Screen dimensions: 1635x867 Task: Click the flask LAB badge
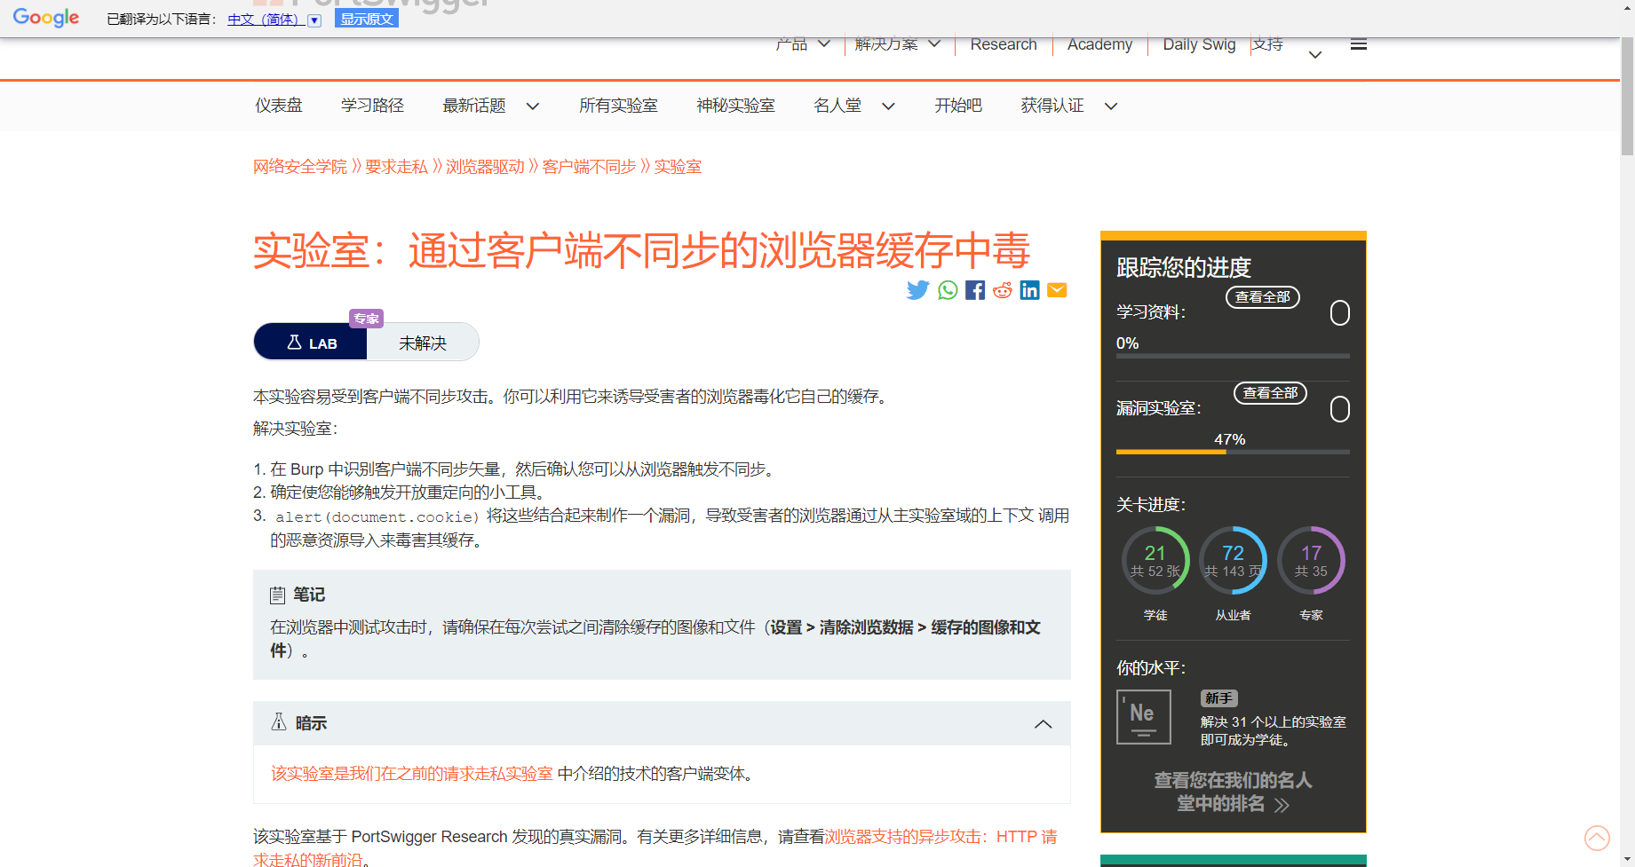pyautogui.click(x=311, y=343)
